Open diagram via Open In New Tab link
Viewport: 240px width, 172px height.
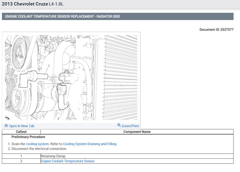[21, 126]
